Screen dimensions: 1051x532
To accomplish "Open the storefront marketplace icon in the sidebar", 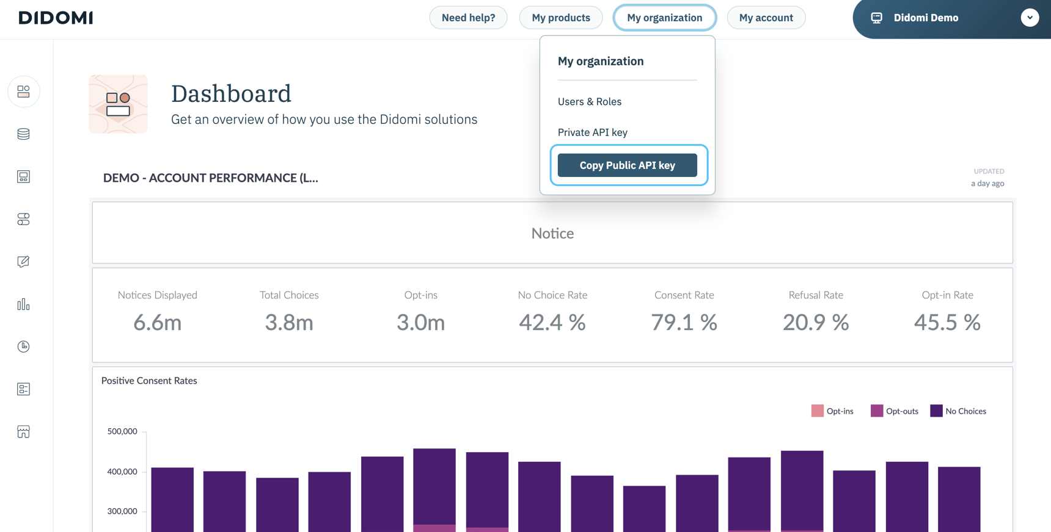I will [x=24, y=432].
